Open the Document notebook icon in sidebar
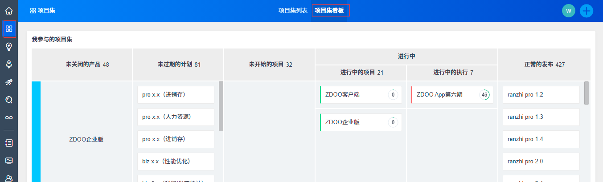 [x=8, y=143]
